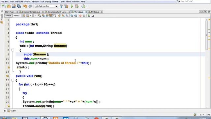Open the Profile Project dropdown arrow
The image size is (211, 119).
coord(87,6)
